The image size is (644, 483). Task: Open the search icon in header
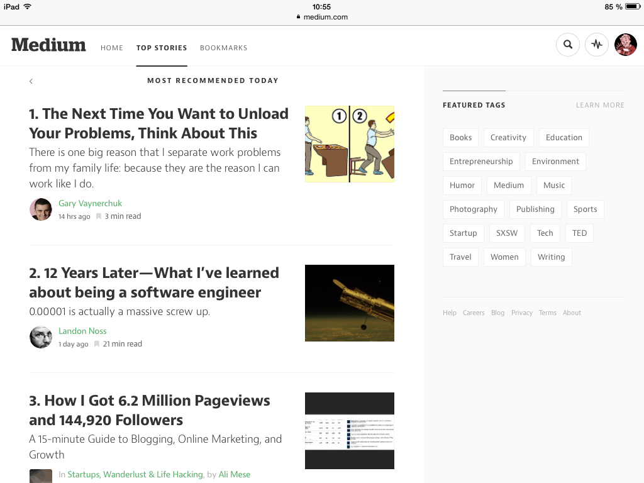coord(568,45)
